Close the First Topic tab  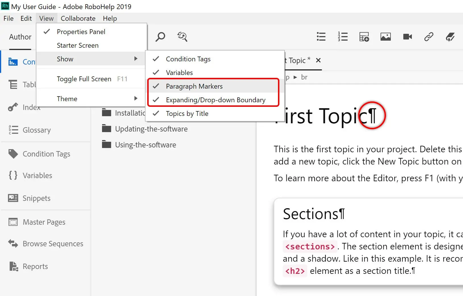(318, 60)
